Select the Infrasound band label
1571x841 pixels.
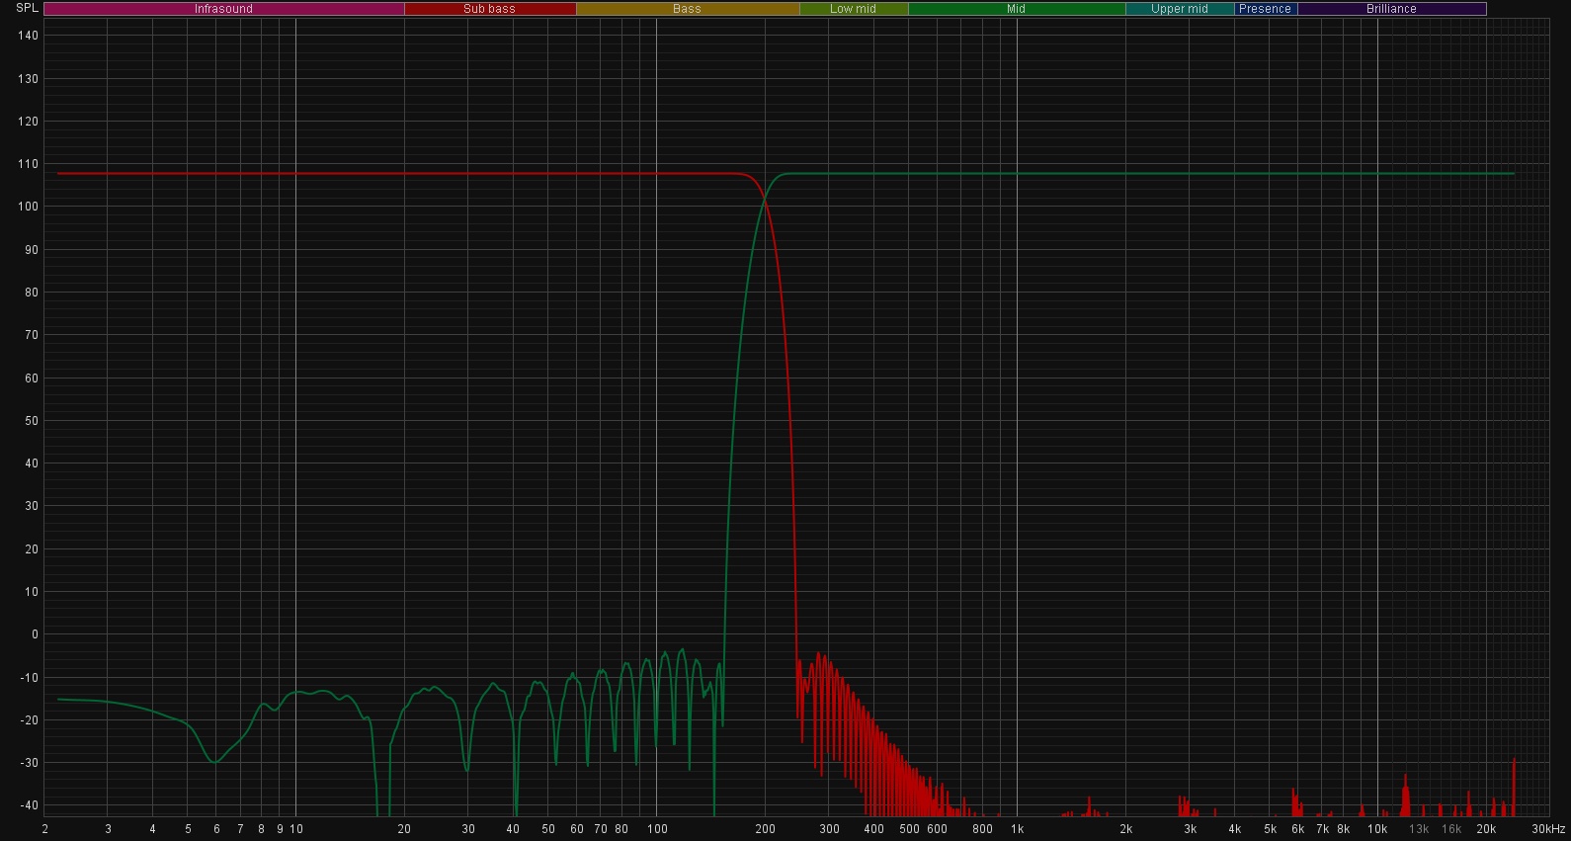(x=223, y=9)
